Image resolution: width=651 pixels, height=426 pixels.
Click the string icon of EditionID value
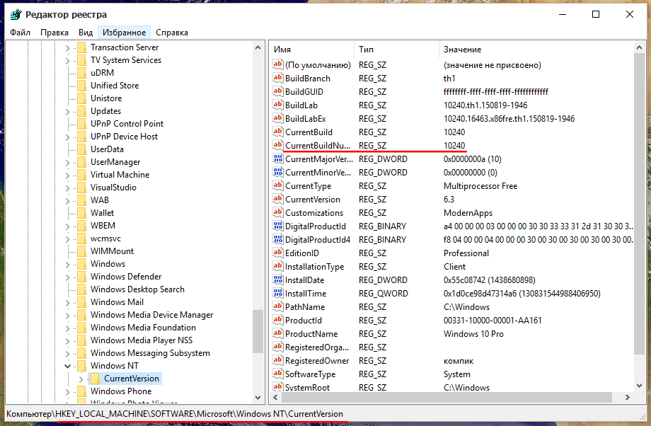(x=278, y=253)
